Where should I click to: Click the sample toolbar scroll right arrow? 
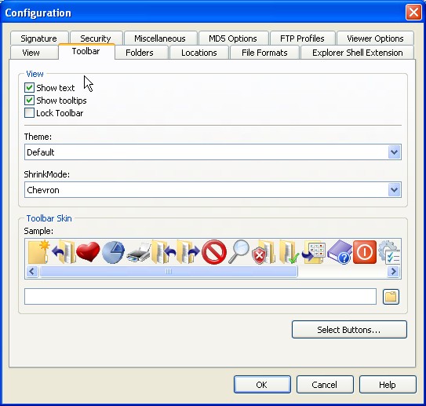click(x=393, y=271)
